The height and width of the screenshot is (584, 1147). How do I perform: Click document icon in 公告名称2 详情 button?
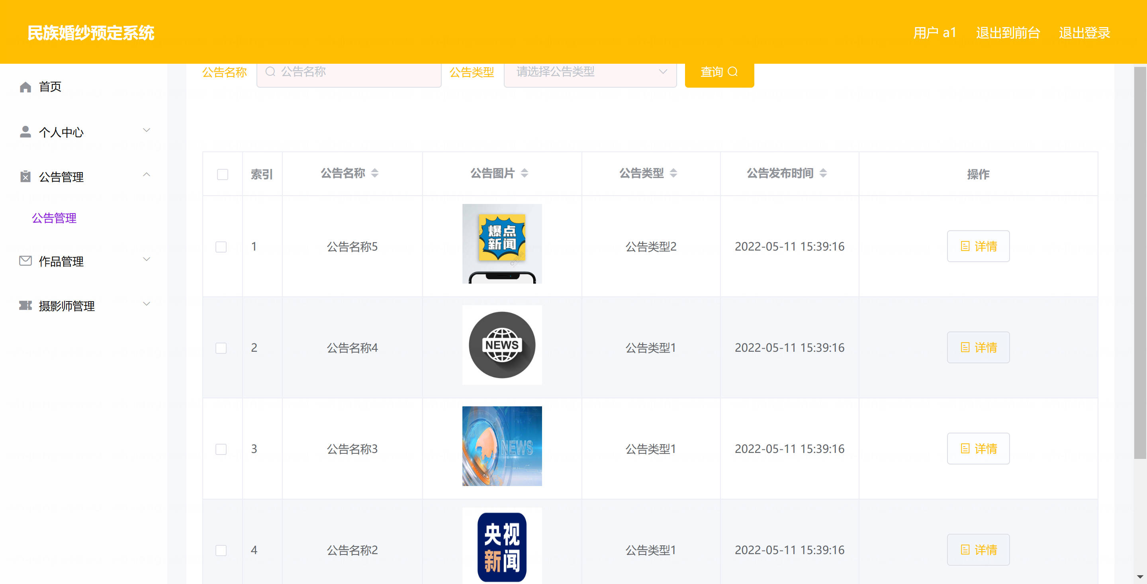tap(965, 550)
